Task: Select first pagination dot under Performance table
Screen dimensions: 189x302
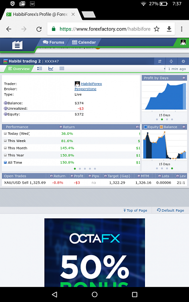Action: click(x=75, y=169)
